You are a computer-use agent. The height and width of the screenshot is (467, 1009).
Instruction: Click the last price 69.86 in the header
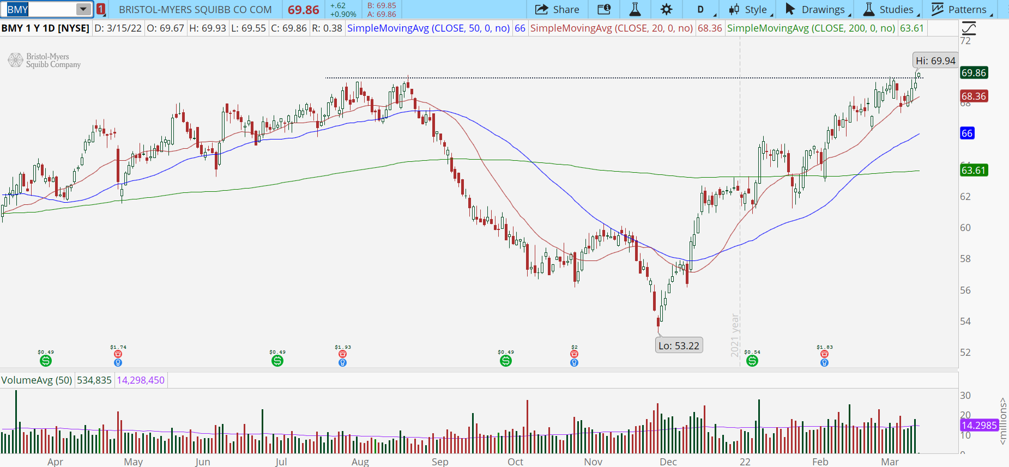(304, 10)
